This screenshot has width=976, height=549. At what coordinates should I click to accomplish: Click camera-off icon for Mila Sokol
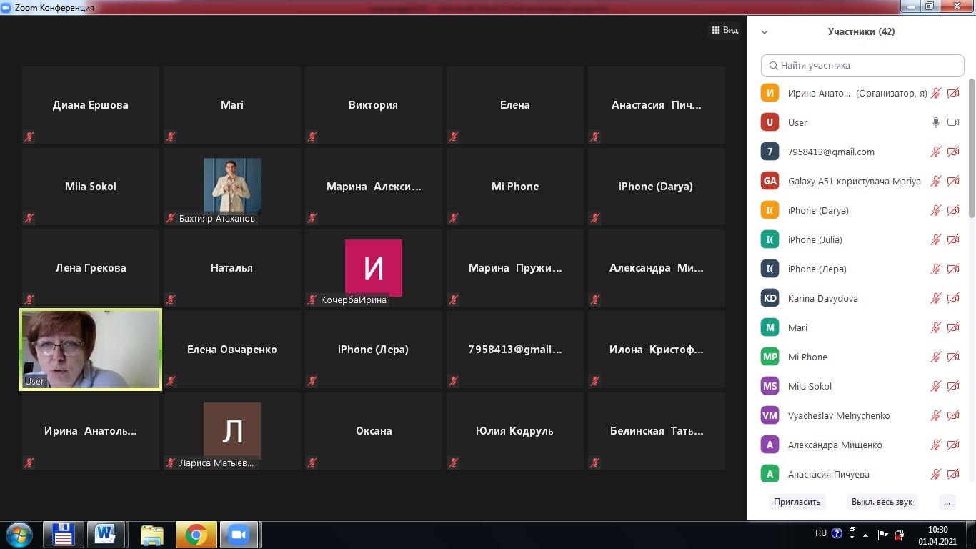952,386
